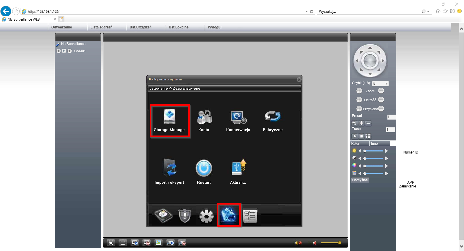Open the Storage Manage icon

(x=169, y=120)
